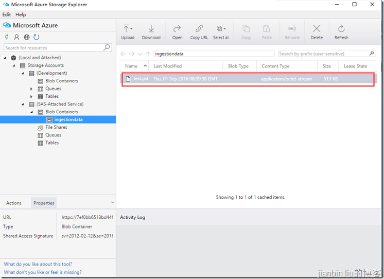Collapse the Actions/Properties panel chevron
Image resolution: width=384 pixels, height=279 pixels.
tap(113, 202)
